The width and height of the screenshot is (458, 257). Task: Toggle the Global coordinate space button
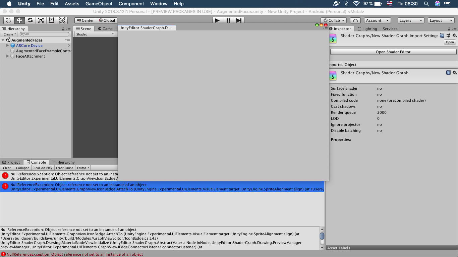click(x=106, y=20)
